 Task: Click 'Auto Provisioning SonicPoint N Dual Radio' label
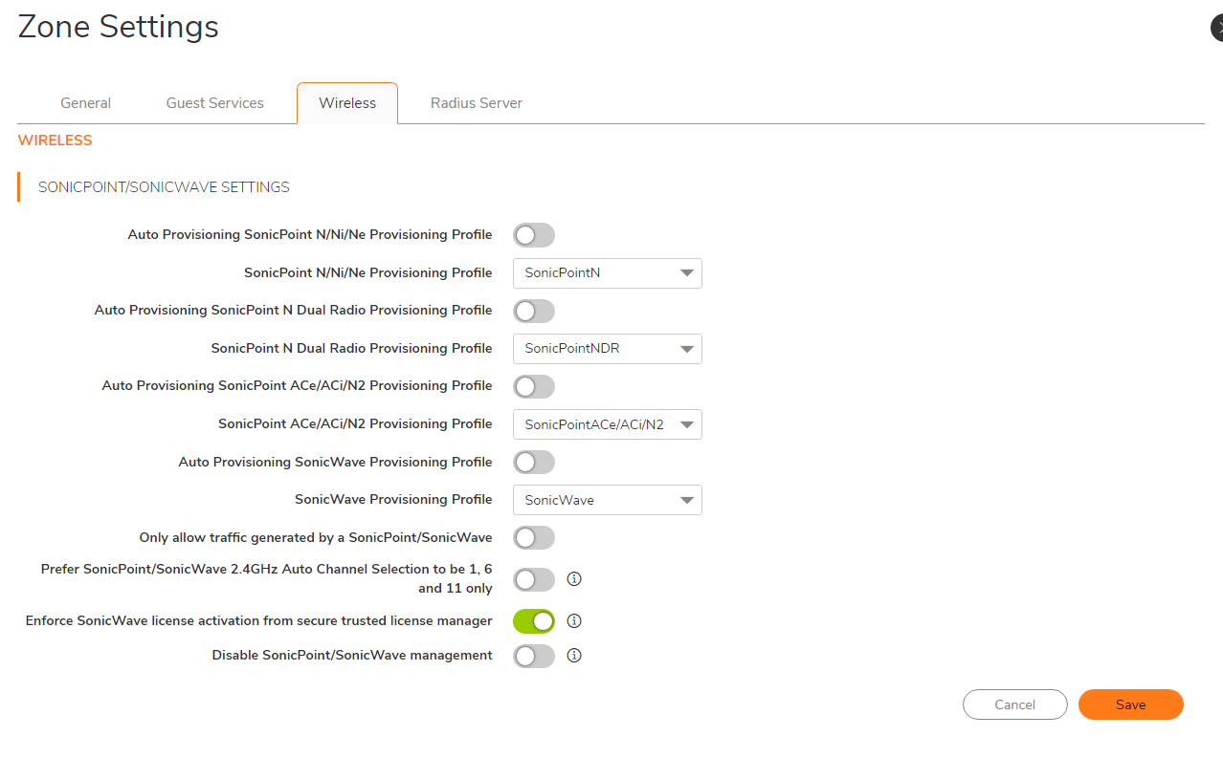tap(294, 311)
